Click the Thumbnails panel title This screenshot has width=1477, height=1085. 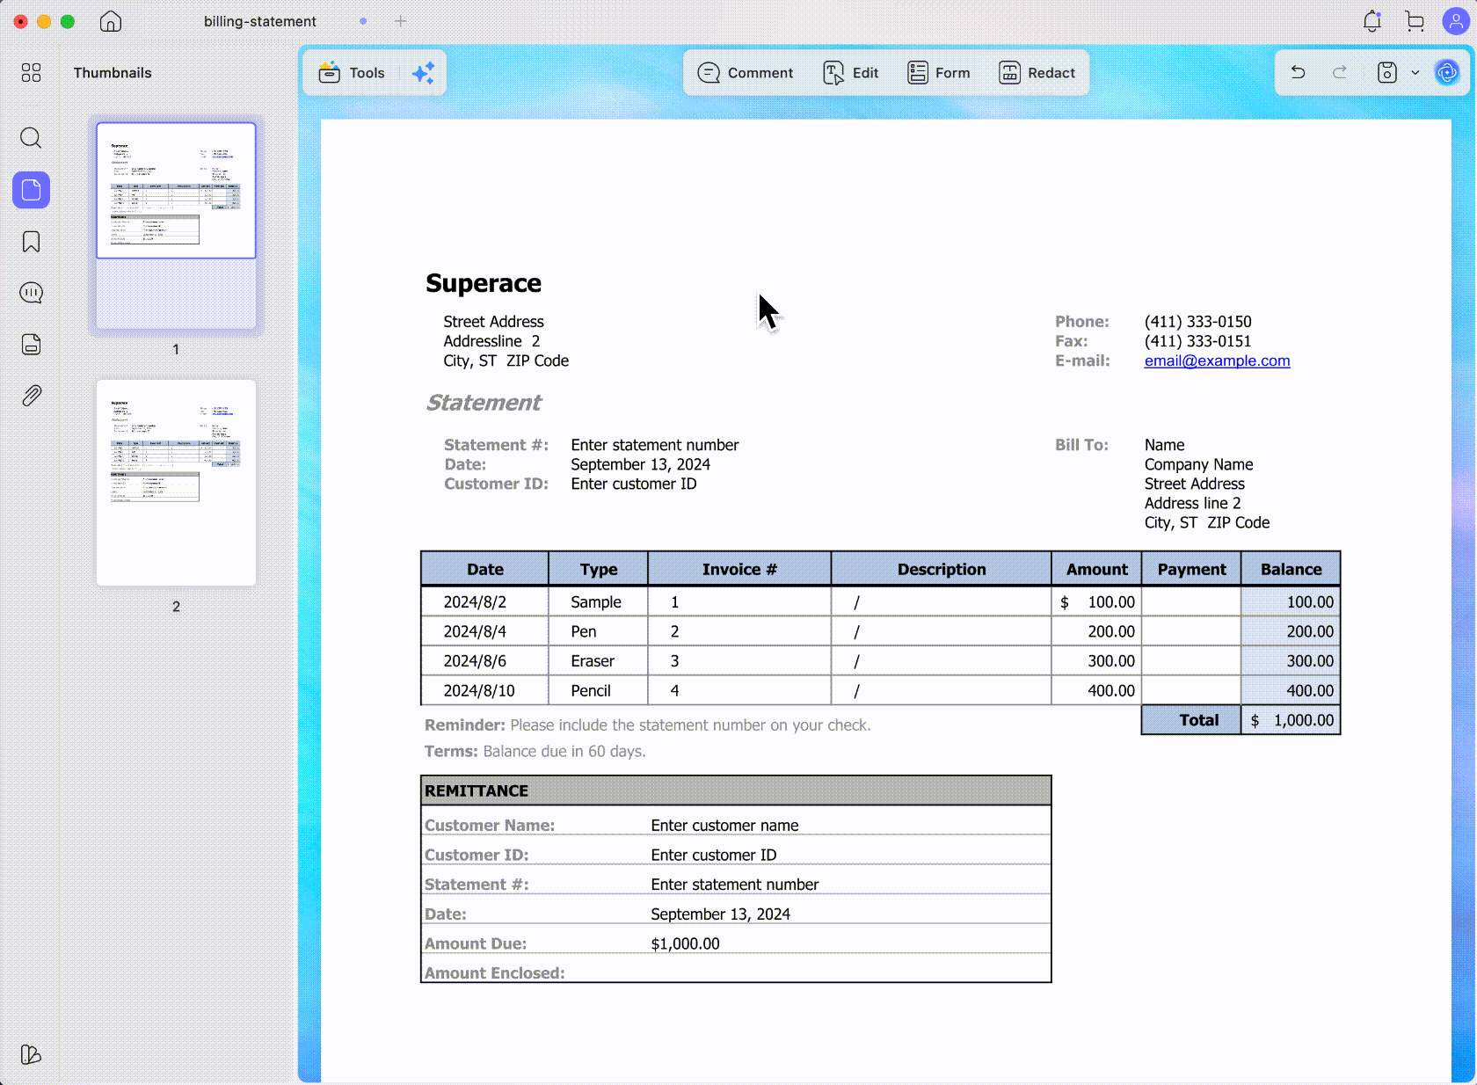point(113,73)
